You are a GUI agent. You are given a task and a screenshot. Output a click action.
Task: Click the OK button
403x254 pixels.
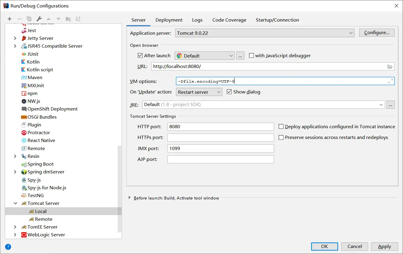coord(324,246)
